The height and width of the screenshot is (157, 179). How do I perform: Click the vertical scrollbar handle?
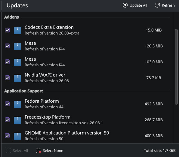[176, 67]
